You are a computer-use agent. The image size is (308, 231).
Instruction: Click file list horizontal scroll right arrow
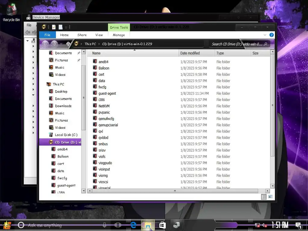point(267,191)
